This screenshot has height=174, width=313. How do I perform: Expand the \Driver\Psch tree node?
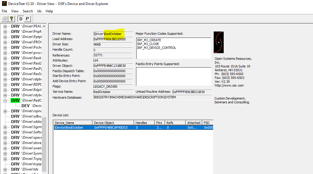(x=5, y=48)
